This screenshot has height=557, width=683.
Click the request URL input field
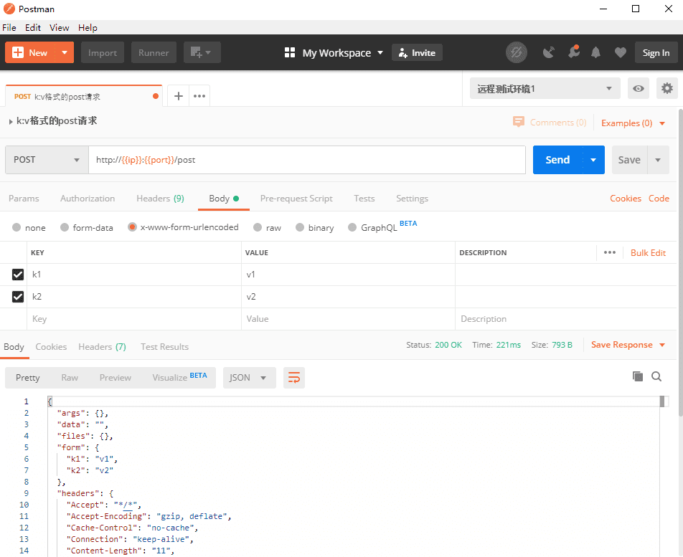pos(307,160)
